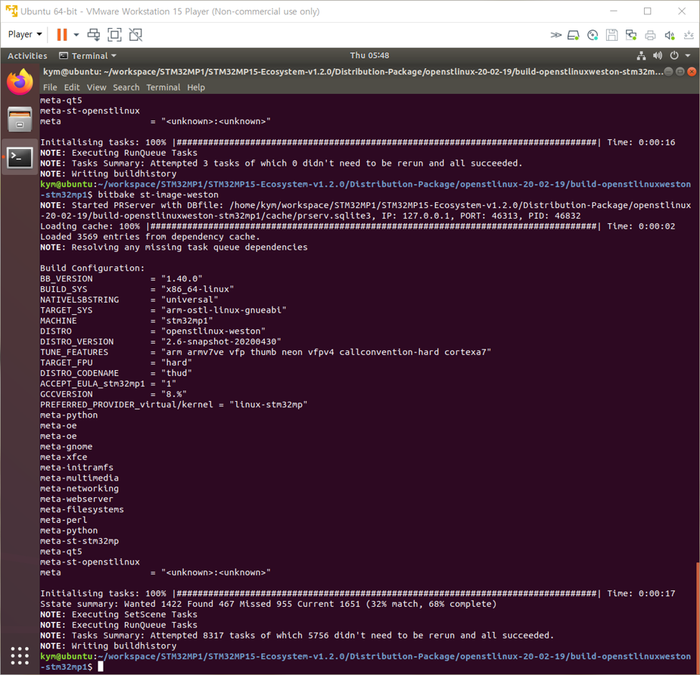Click the TARGET_SYS line
Image resolution: width=700 pixels, height=675 pixels.
point(163,310)
